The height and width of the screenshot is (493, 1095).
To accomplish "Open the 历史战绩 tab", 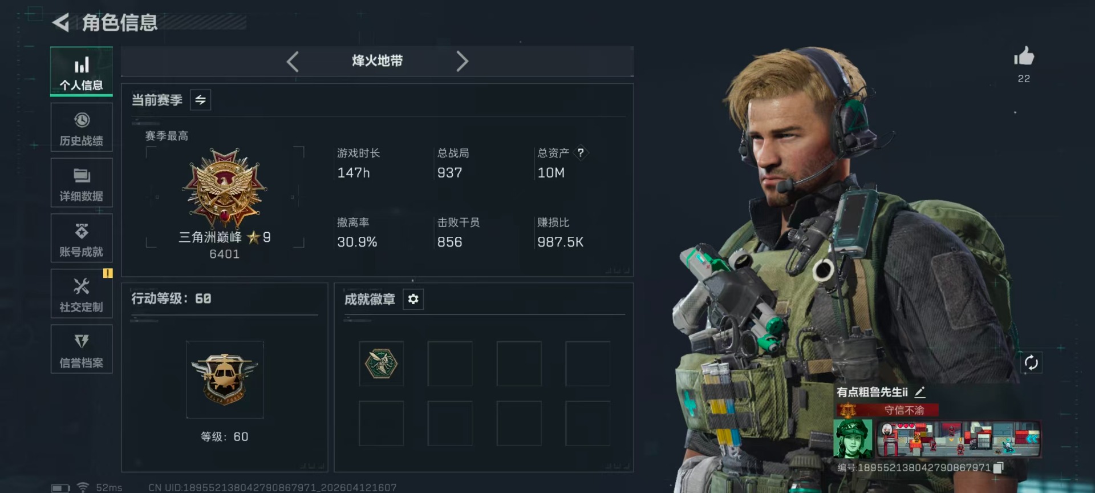I will pyautogui.click(x=82, y=128).
